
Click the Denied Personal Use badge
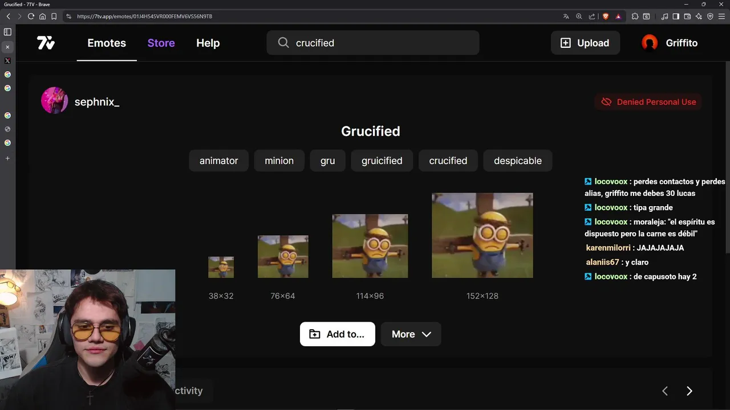click(x=648, y=102)
